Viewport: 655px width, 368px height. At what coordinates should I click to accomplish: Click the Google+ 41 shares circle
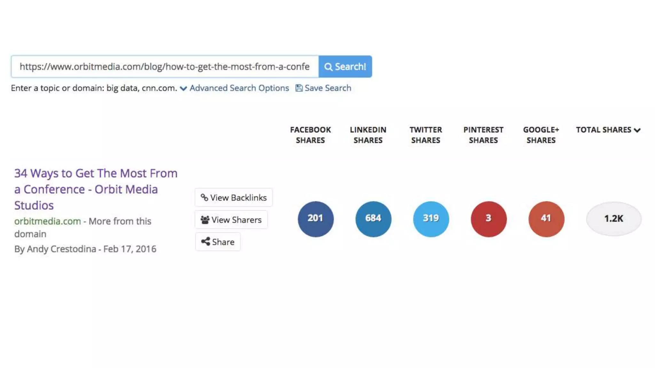[x=546, y=219]
